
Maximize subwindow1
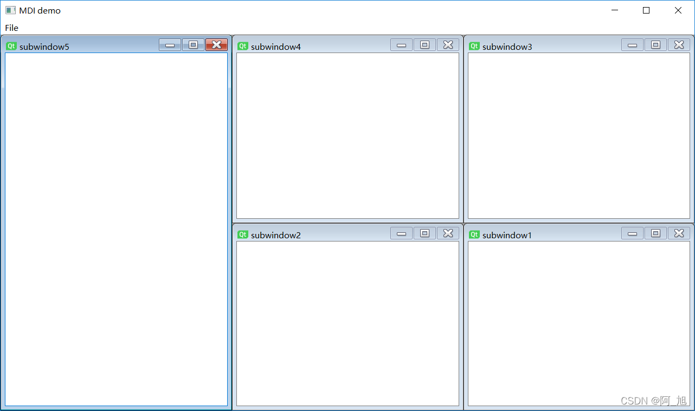(x=655, y=233)
